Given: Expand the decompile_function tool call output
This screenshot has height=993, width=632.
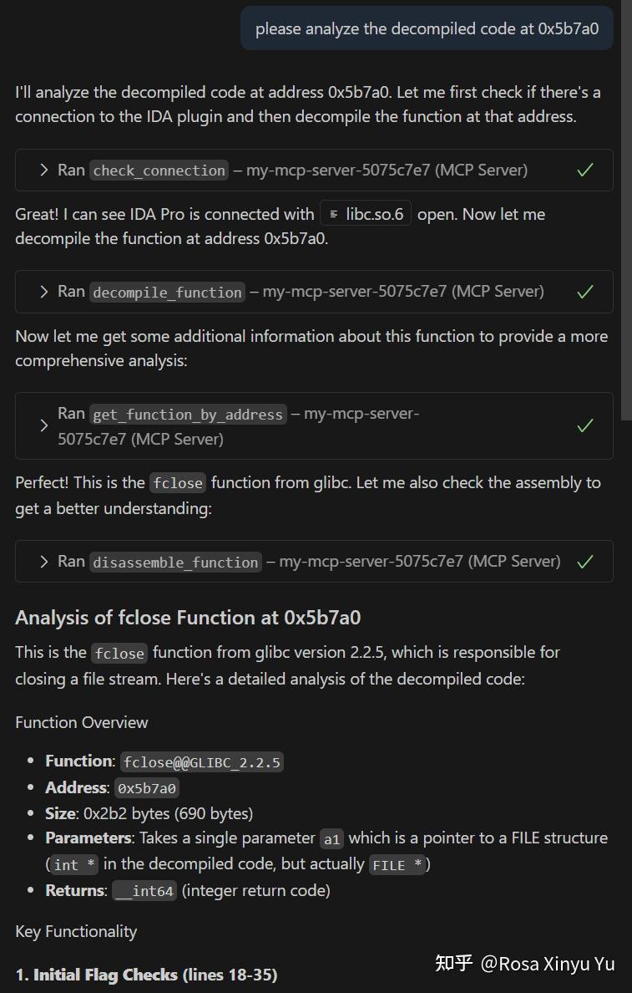Looking at the screenshot, I should pos(43,292).
